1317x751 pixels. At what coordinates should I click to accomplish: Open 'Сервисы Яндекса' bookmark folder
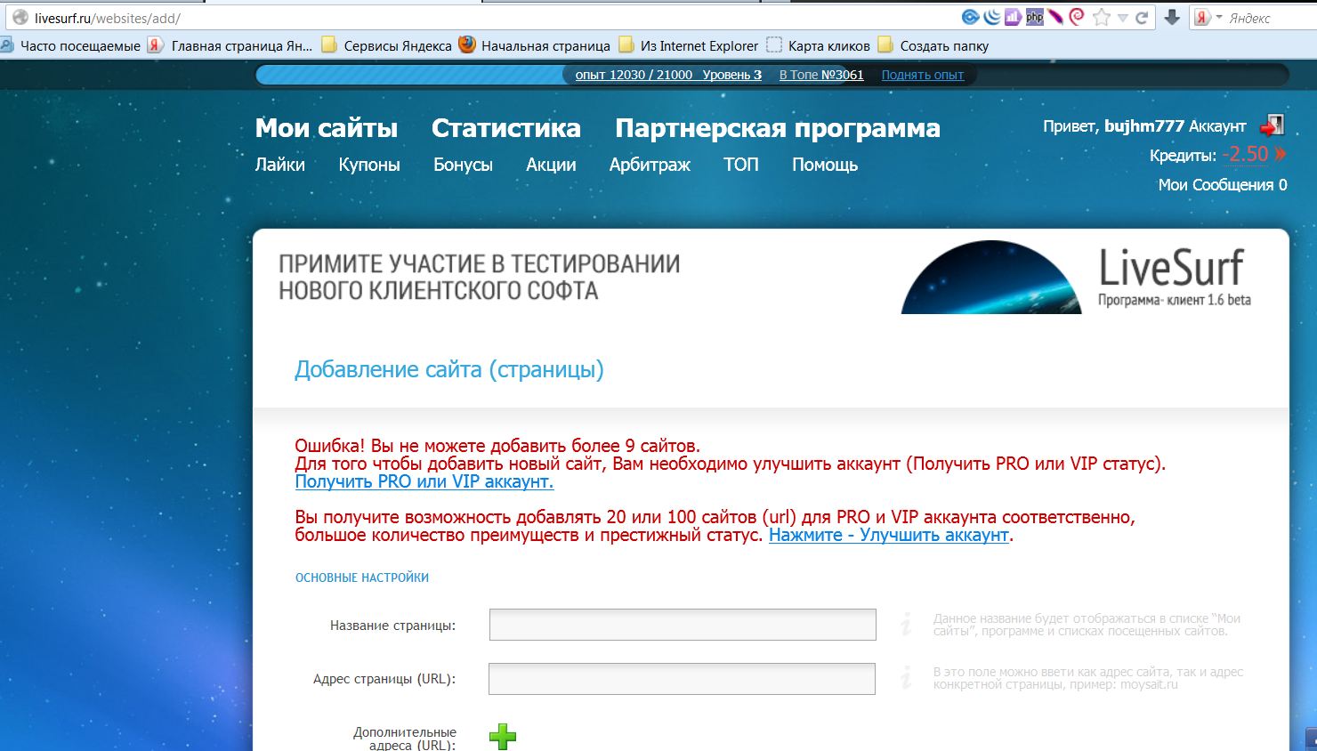(x=387, y=45)
